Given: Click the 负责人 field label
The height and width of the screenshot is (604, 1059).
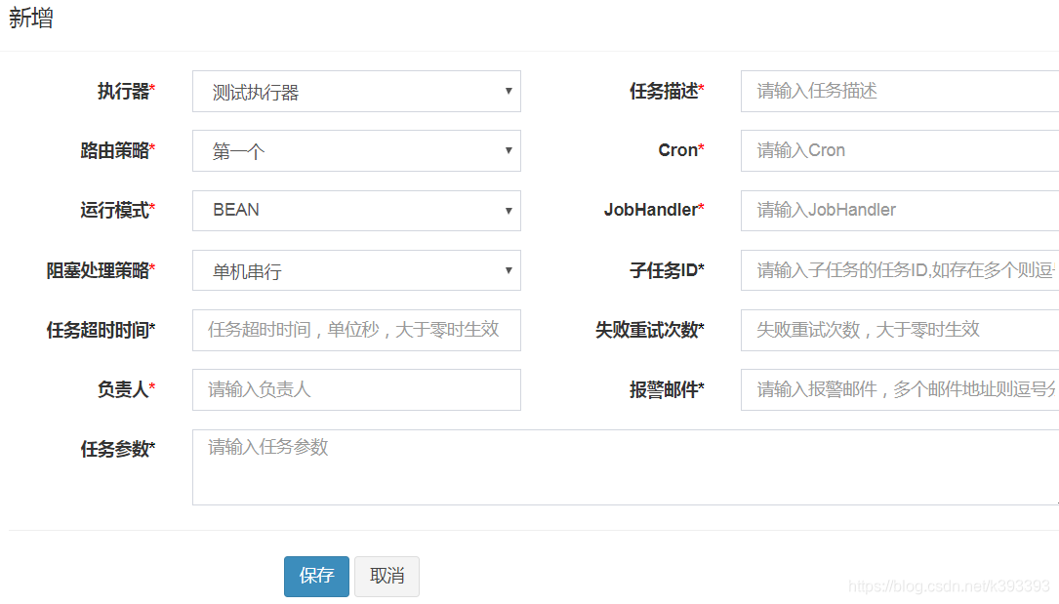Looking at the screenshot, I should click(126, 389).
